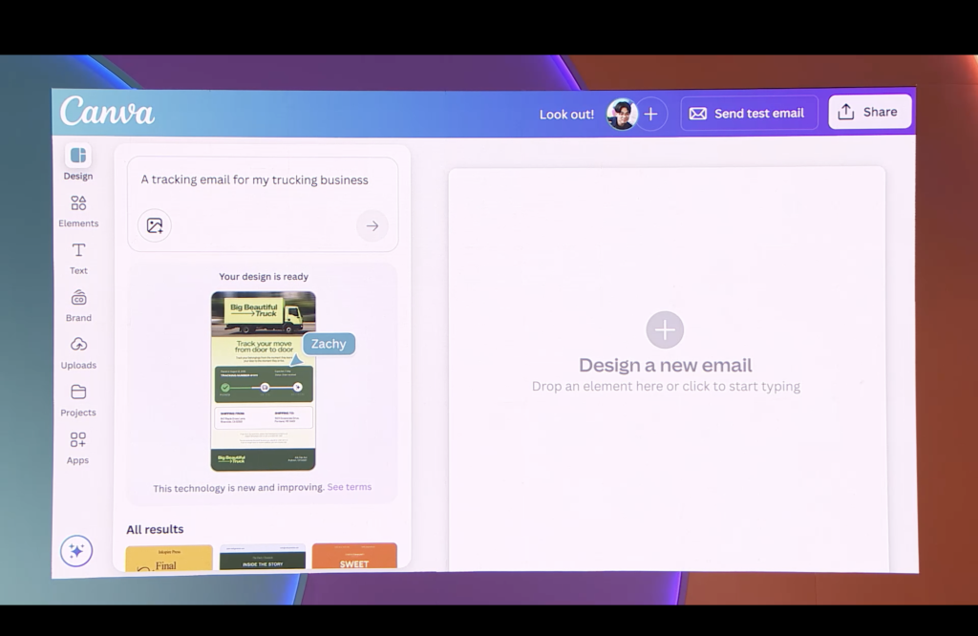This screenshot has width=978, height=636.
Task: Open the Elements panel
Action: pos(78,203)
